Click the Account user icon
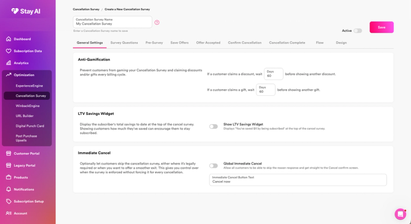Viewport: 411px width, 224px height. pyautogui.click(x=9, y=213)
